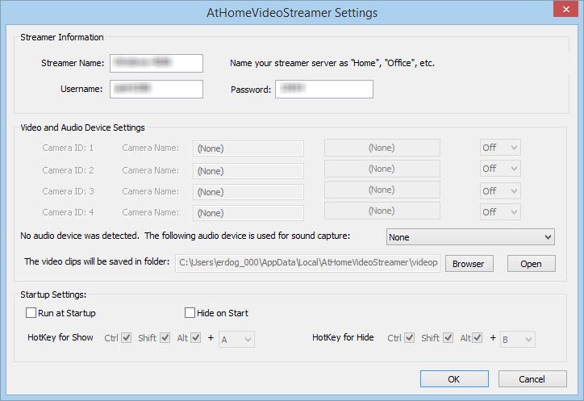The image size is (584, 401).
Task: Click 'Video and Audio Device Settings' heading
Action: tap(83, 127)
